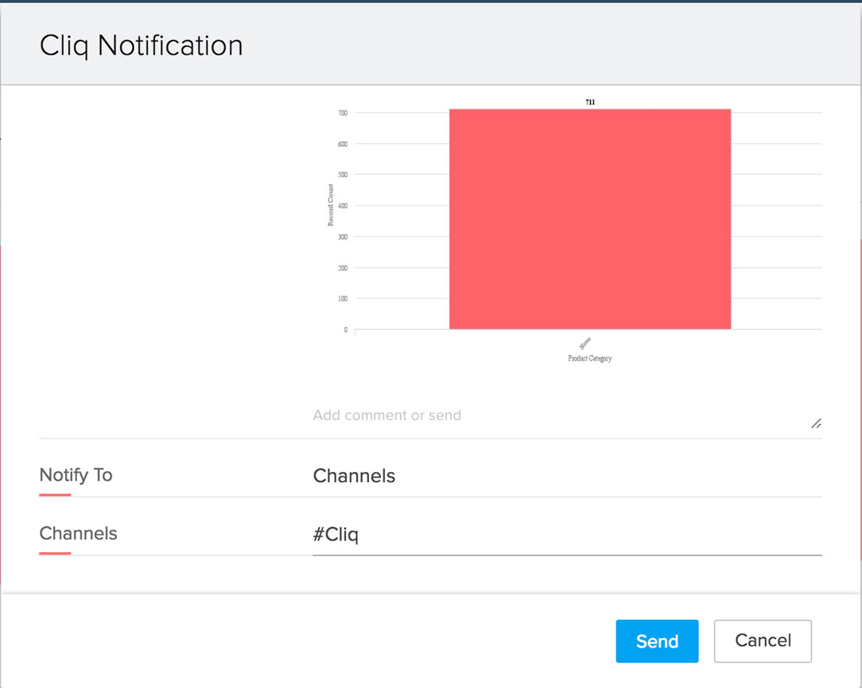The image size is (862, 688).
Task: Focus the 'Add comment or send' field
Action: pos(557,416)
